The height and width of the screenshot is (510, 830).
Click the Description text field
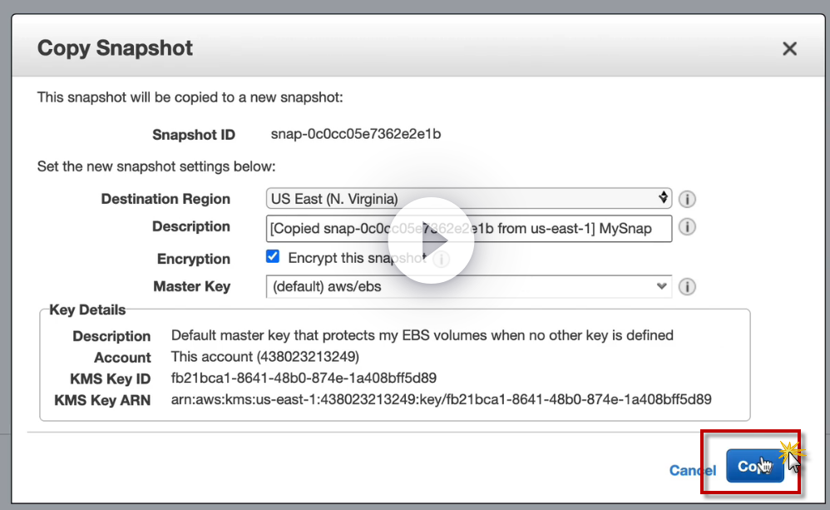coord(469,228)
